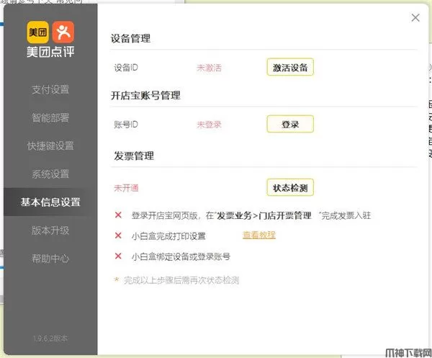Select 快捷键设置 in sidebar
The image size is (432, 358).
(50, 146)
